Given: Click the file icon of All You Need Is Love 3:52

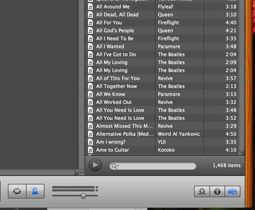Looking at the screenshot, I should 90,118.
